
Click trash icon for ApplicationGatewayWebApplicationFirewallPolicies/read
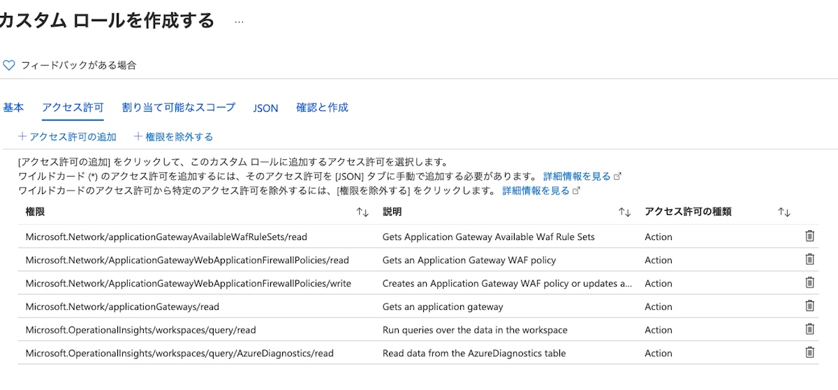[x=809, y=260]
